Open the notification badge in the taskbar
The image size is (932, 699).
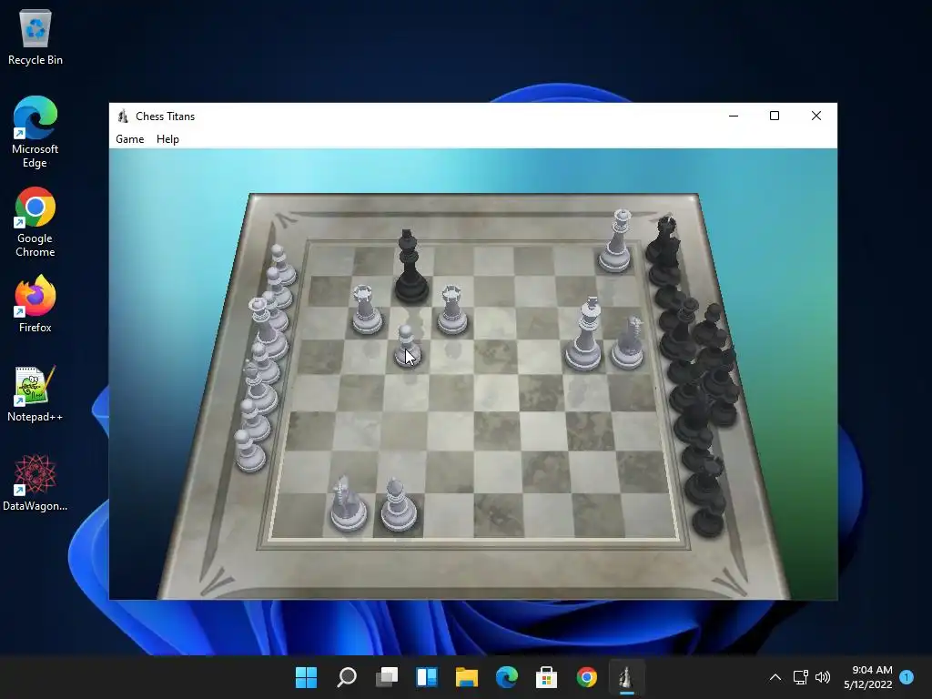click(907, 677)
